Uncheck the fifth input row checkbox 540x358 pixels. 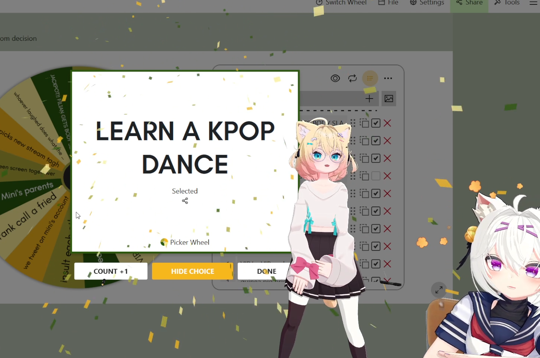point(376,193)
